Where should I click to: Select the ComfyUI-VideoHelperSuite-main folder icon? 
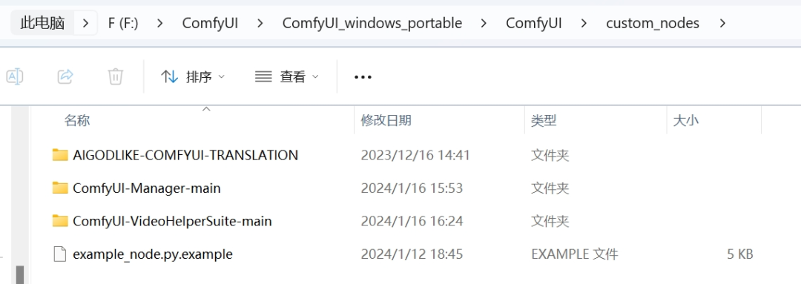pyautogui.click(x=60, y=221)
